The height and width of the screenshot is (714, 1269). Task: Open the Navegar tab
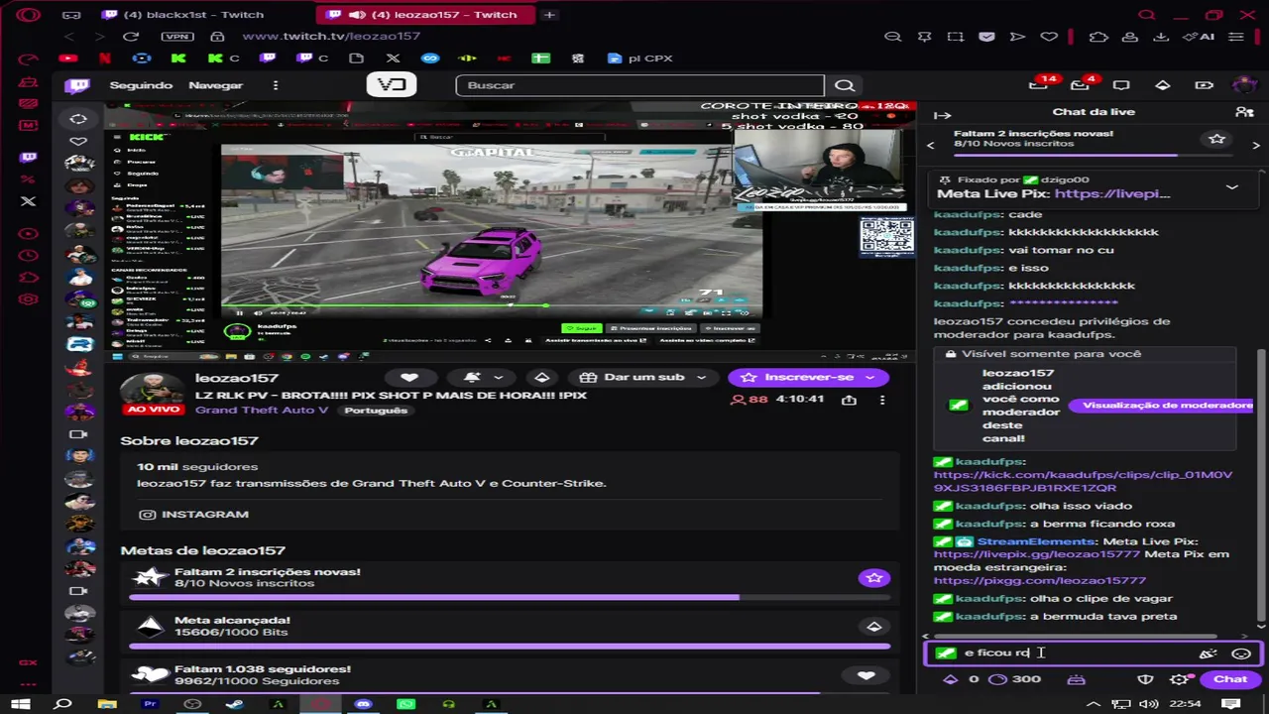click(x=215, y=85)
